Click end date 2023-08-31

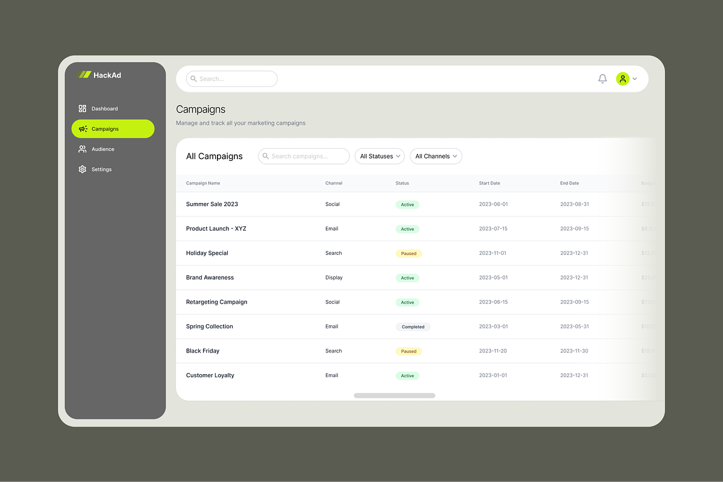[575, 204]
